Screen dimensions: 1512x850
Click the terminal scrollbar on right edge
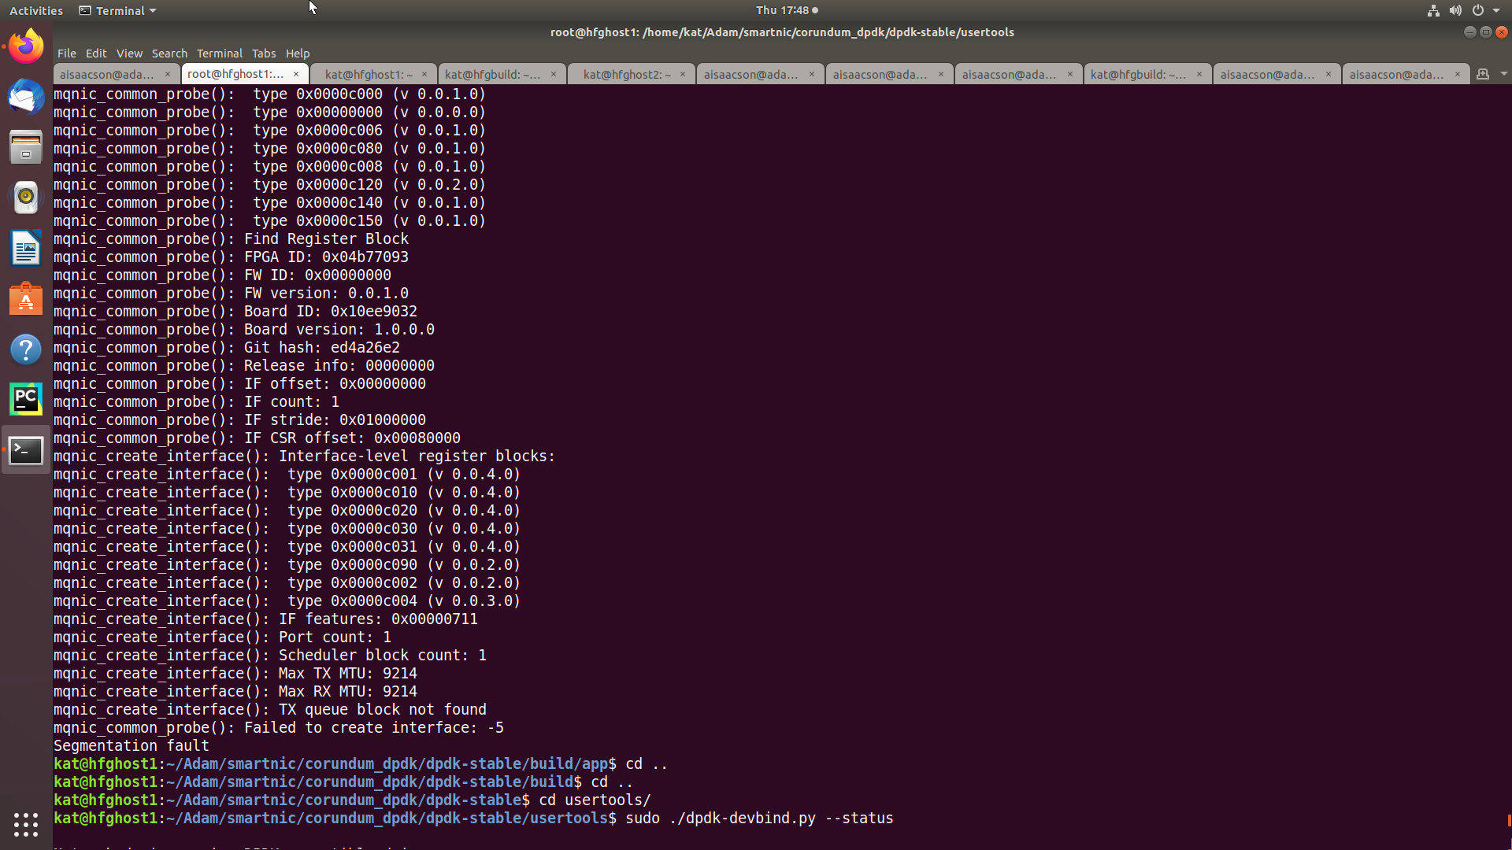click(1508, 819)
